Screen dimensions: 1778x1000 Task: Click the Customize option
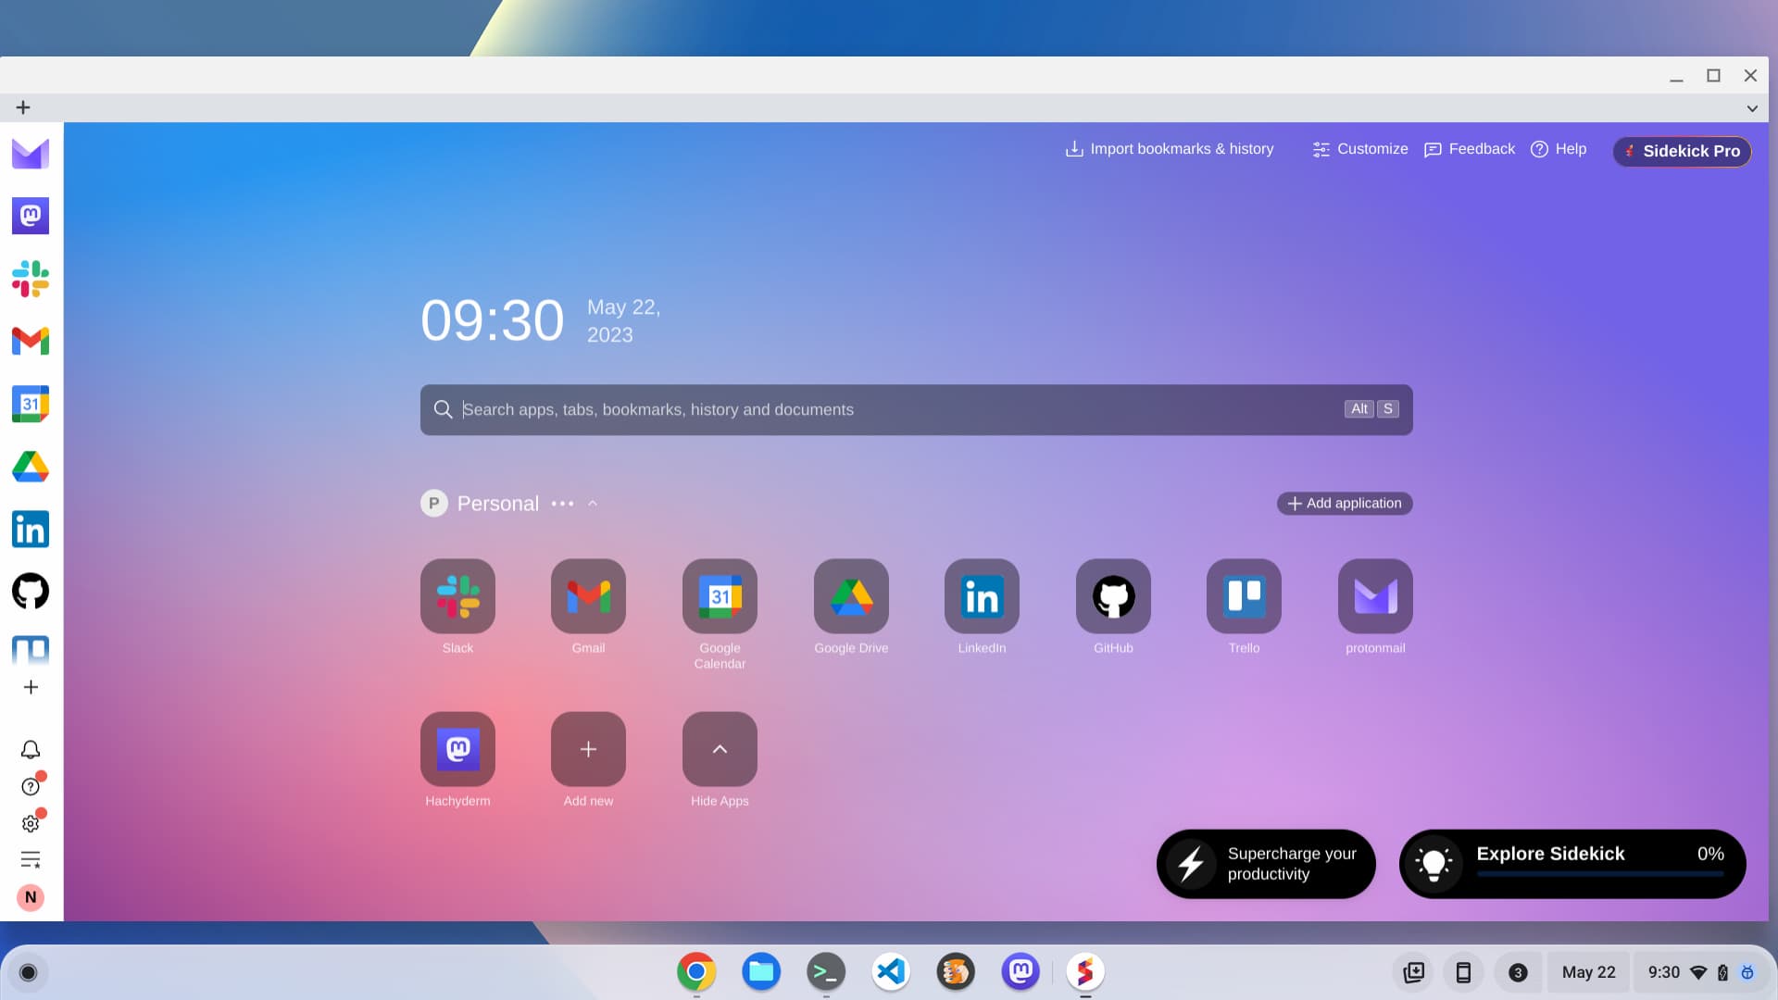(1360, 149)
